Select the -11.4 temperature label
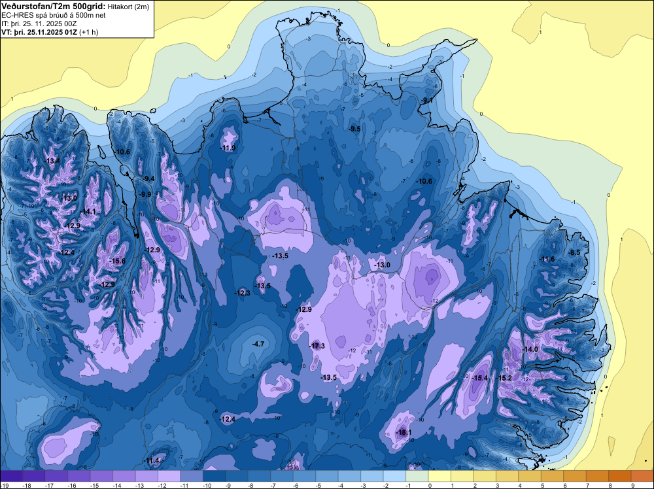Image resolution: width=654 pixels, height=489 pixels. pyautogui.click(x=152, y=461)
